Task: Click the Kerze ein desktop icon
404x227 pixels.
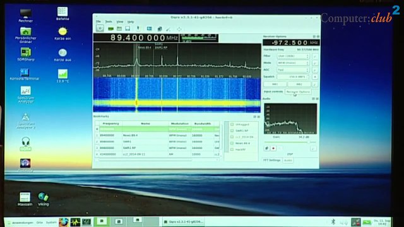Action: (62, 33)
